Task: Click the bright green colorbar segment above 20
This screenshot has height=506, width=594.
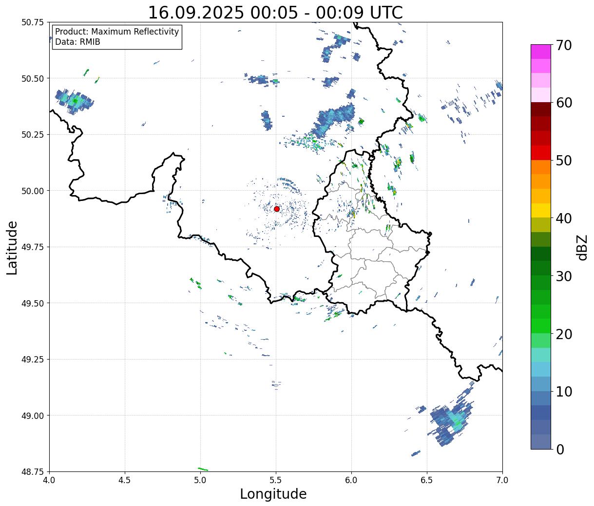Action: pos(541,326)
